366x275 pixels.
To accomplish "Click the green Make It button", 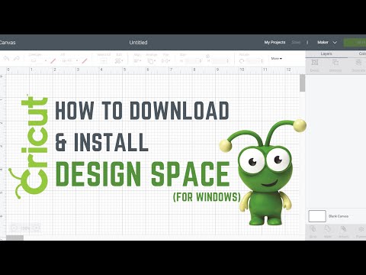I will [355, 42].
